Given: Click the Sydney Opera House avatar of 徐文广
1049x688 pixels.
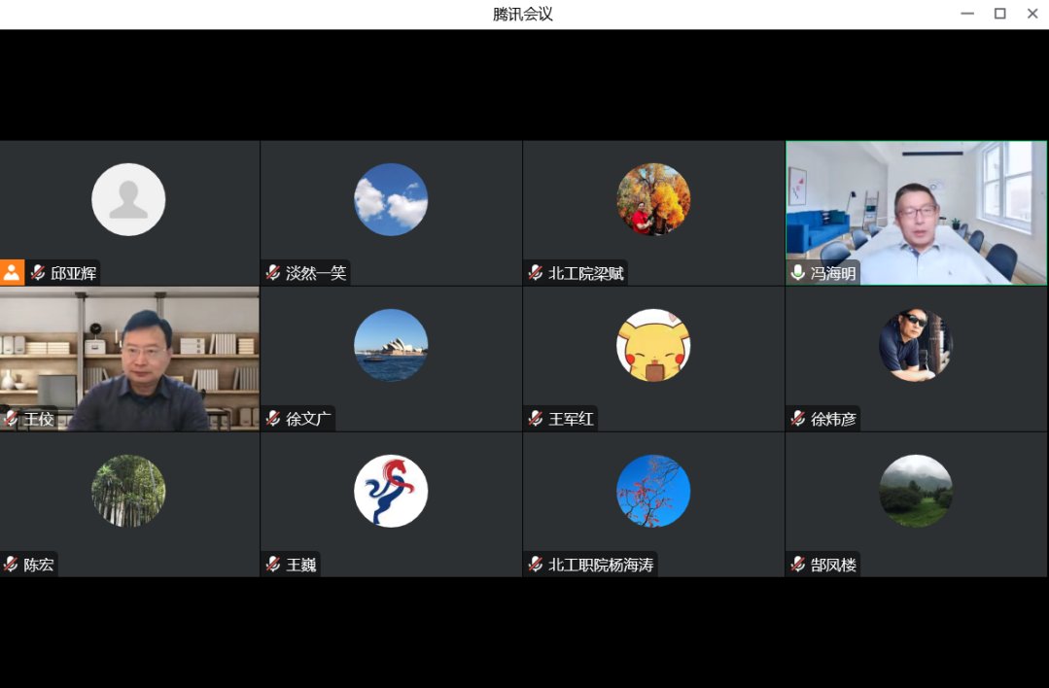Looking at the screenshot, I should point(391,345).
